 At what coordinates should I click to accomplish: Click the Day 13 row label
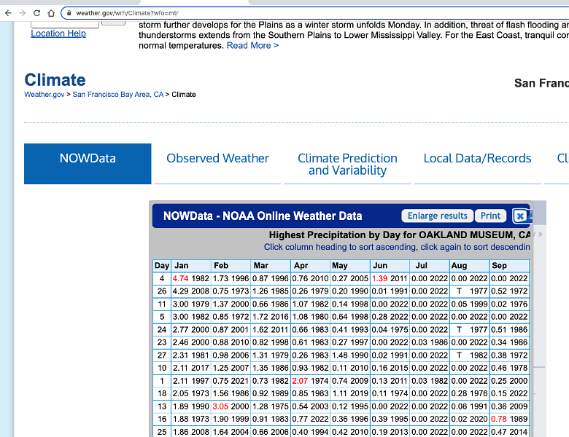(162, 406)
